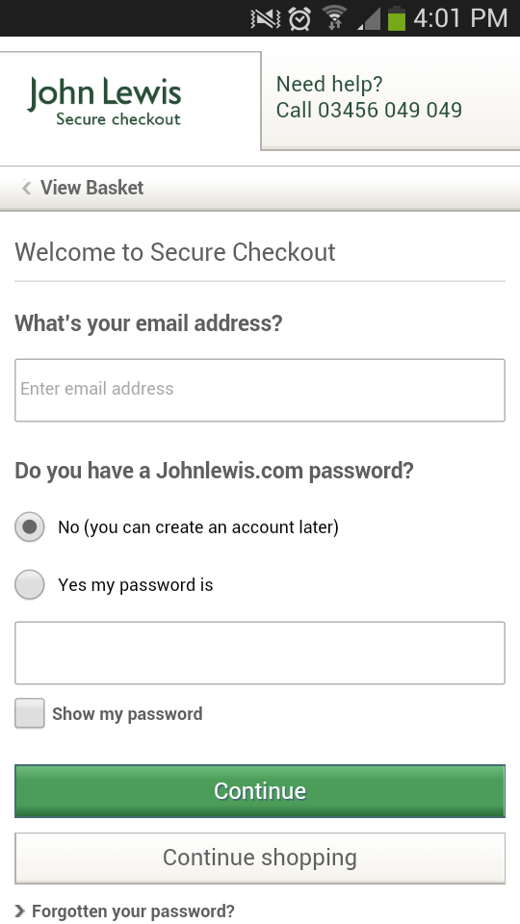The height and width of the screenshot is (924, 520).
Task: Tap the Secure checkout header label
Action: pos(117,119)
